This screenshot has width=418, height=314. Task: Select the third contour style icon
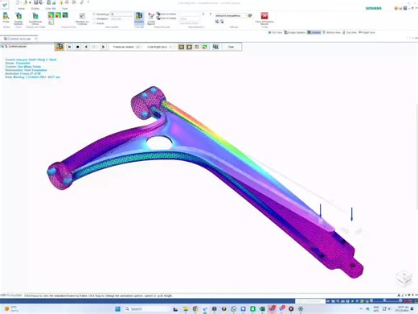click(x=65, y=15)
